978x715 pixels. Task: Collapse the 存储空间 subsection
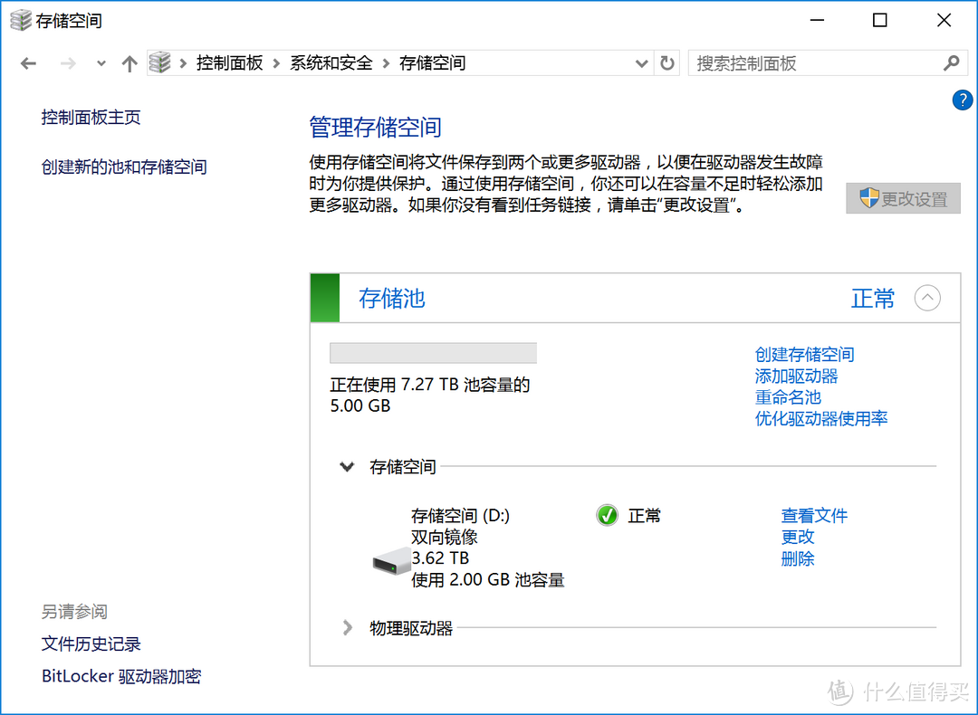347,467
